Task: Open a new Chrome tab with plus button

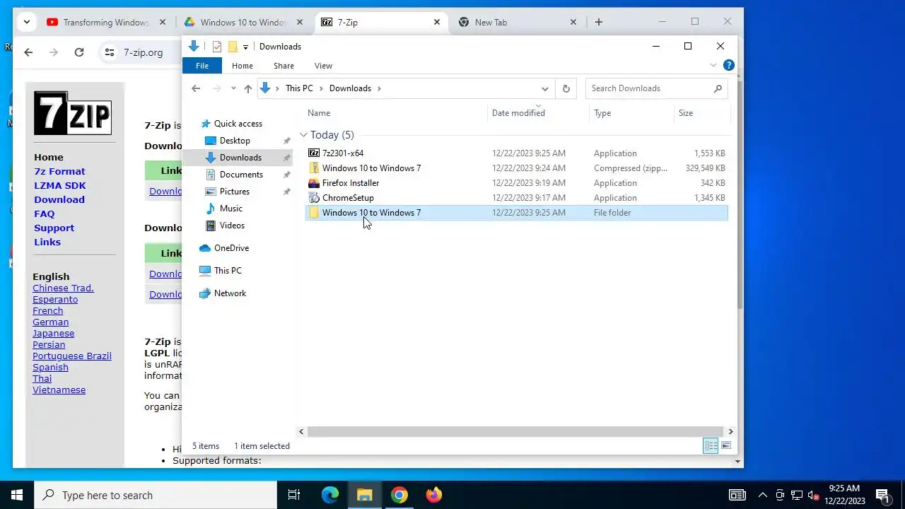Action: [x=599, y=23]
